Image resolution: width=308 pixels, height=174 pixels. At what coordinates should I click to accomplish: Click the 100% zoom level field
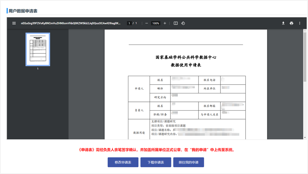156,23
